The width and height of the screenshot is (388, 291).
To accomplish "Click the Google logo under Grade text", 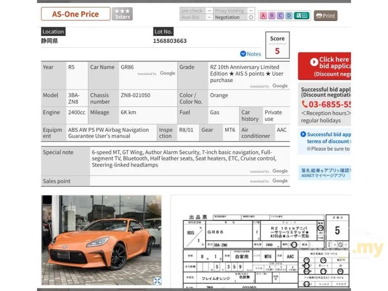I will (280, 86).
